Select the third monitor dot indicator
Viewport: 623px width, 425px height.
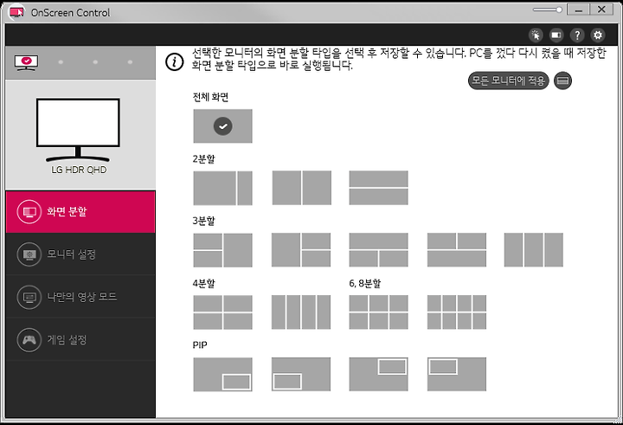point(95,62)
